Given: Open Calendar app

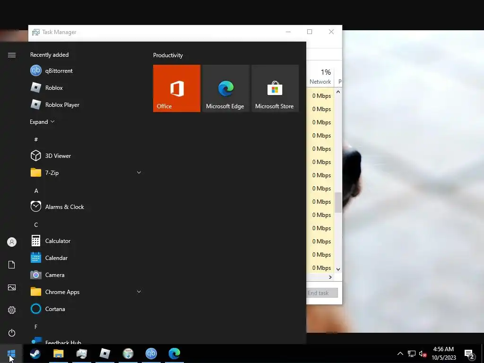Looking at the screenshot, I should tap(86, 258).
